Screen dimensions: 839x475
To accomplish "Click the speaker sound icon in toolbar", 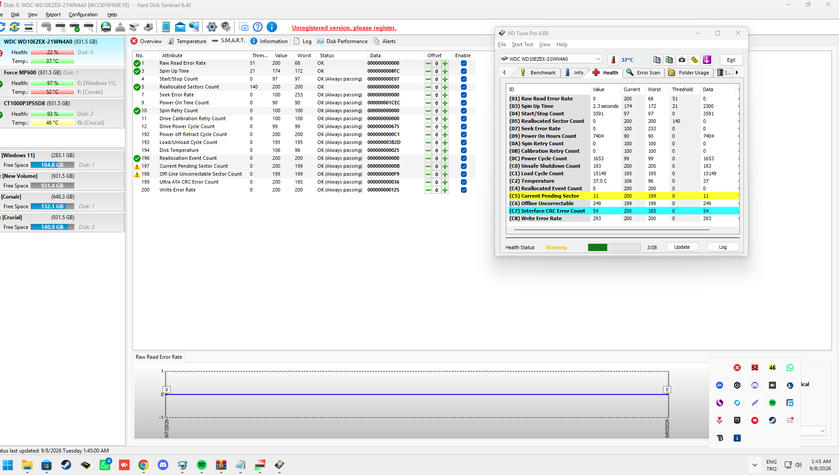I will [226, 27].
